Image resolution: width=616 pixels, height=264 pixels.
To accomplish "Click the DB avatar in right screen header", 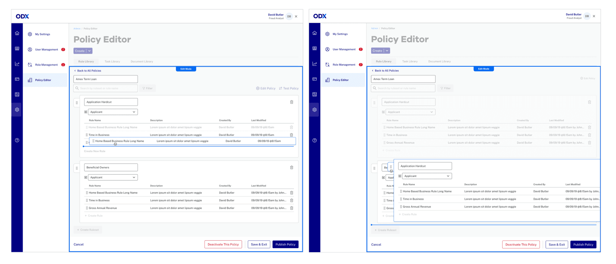I will 587,16.
